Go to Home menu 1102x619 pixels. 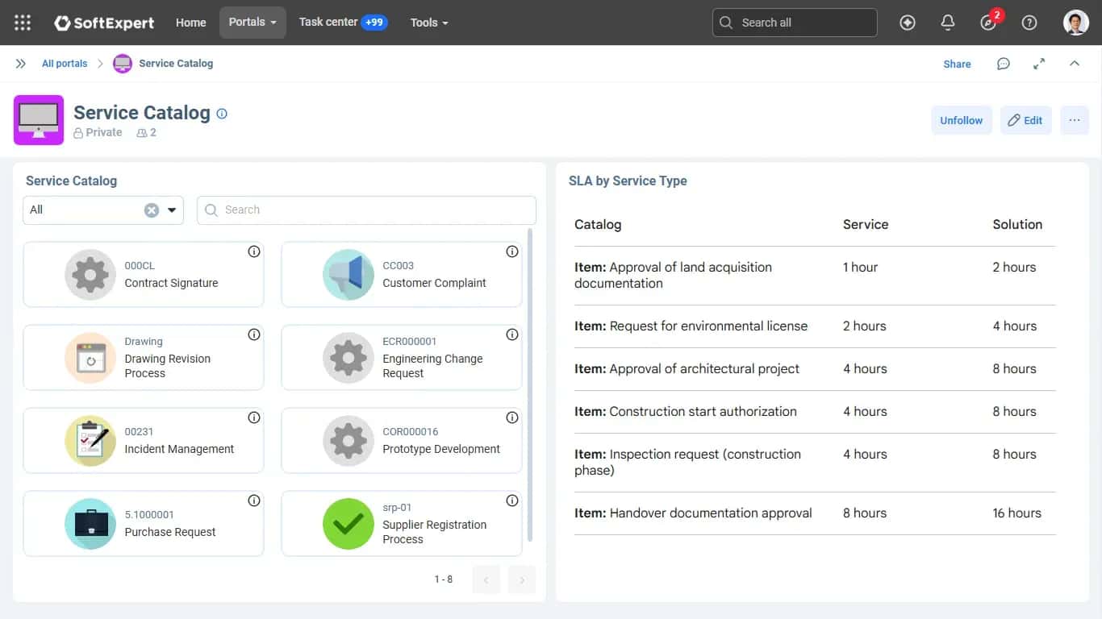pos(191,23)
